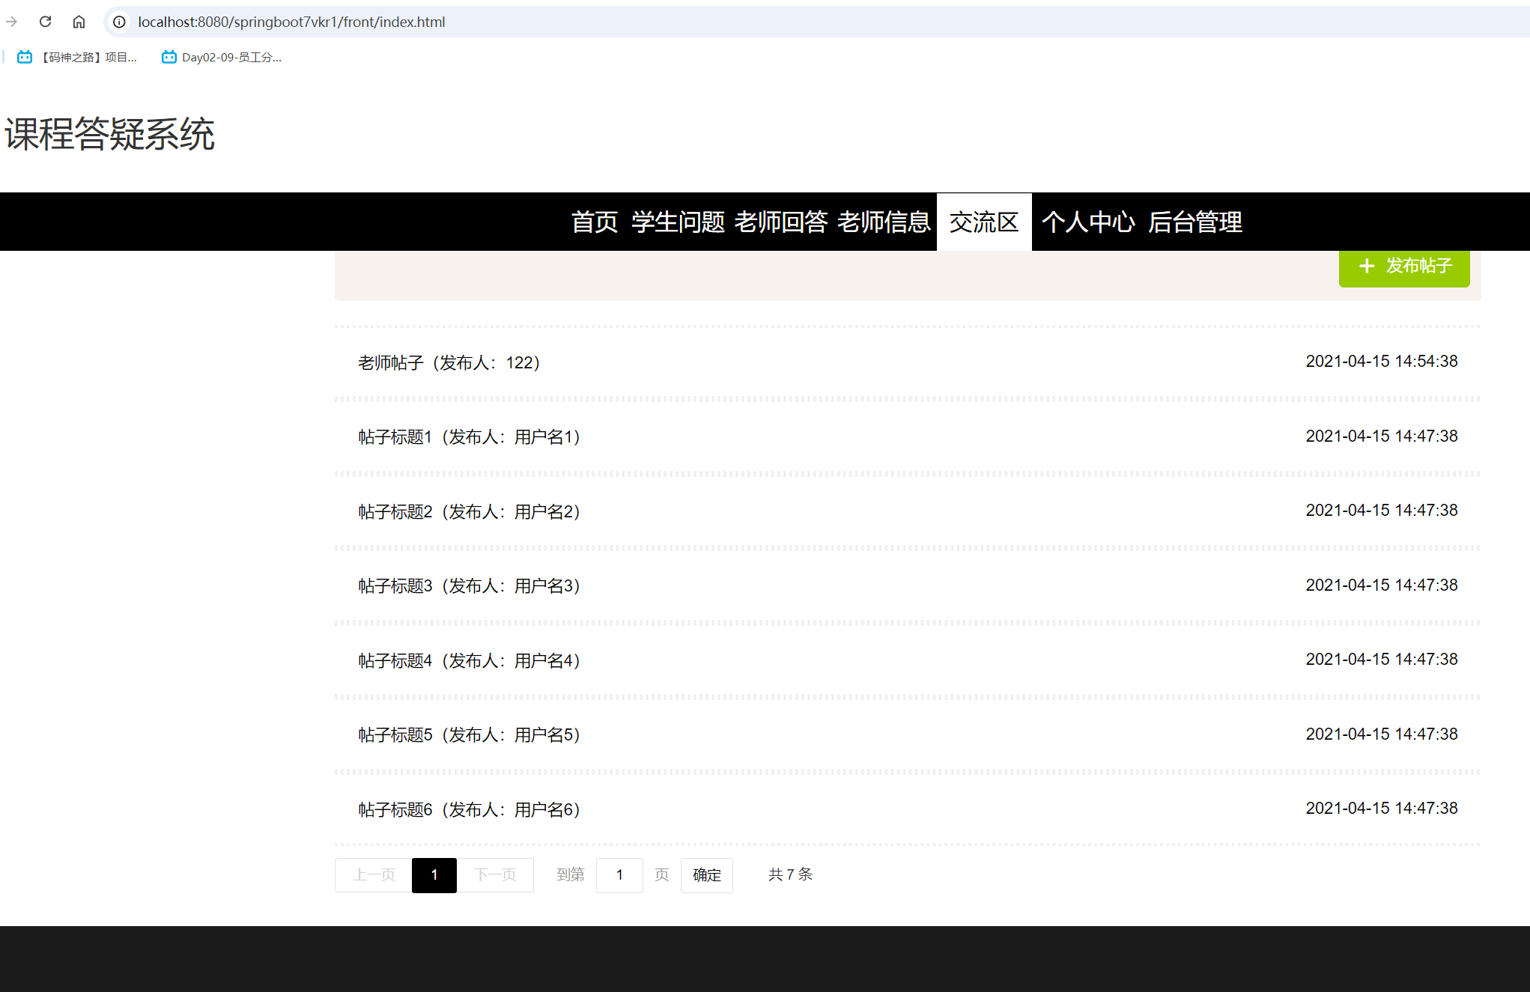
Task: Open post 帖子标题3 by 用户名3
Action: tap(470, 586)
